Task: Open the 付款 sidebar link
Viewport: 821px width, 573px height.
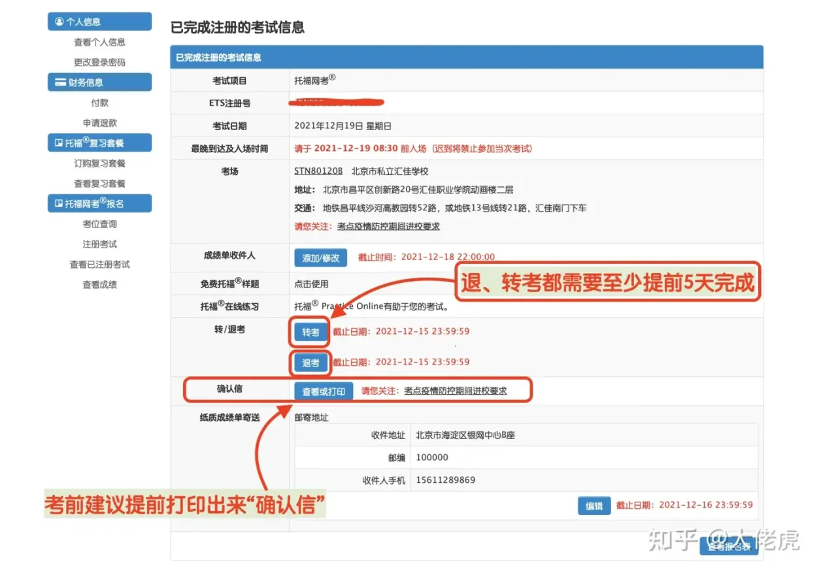Action: pos(99,103)
